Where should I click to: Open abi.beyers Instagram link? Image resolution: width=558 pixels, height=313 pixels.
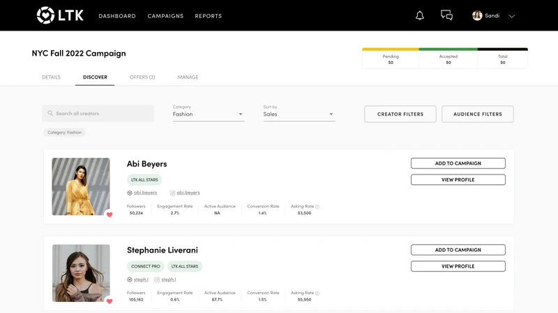[185, 193]
